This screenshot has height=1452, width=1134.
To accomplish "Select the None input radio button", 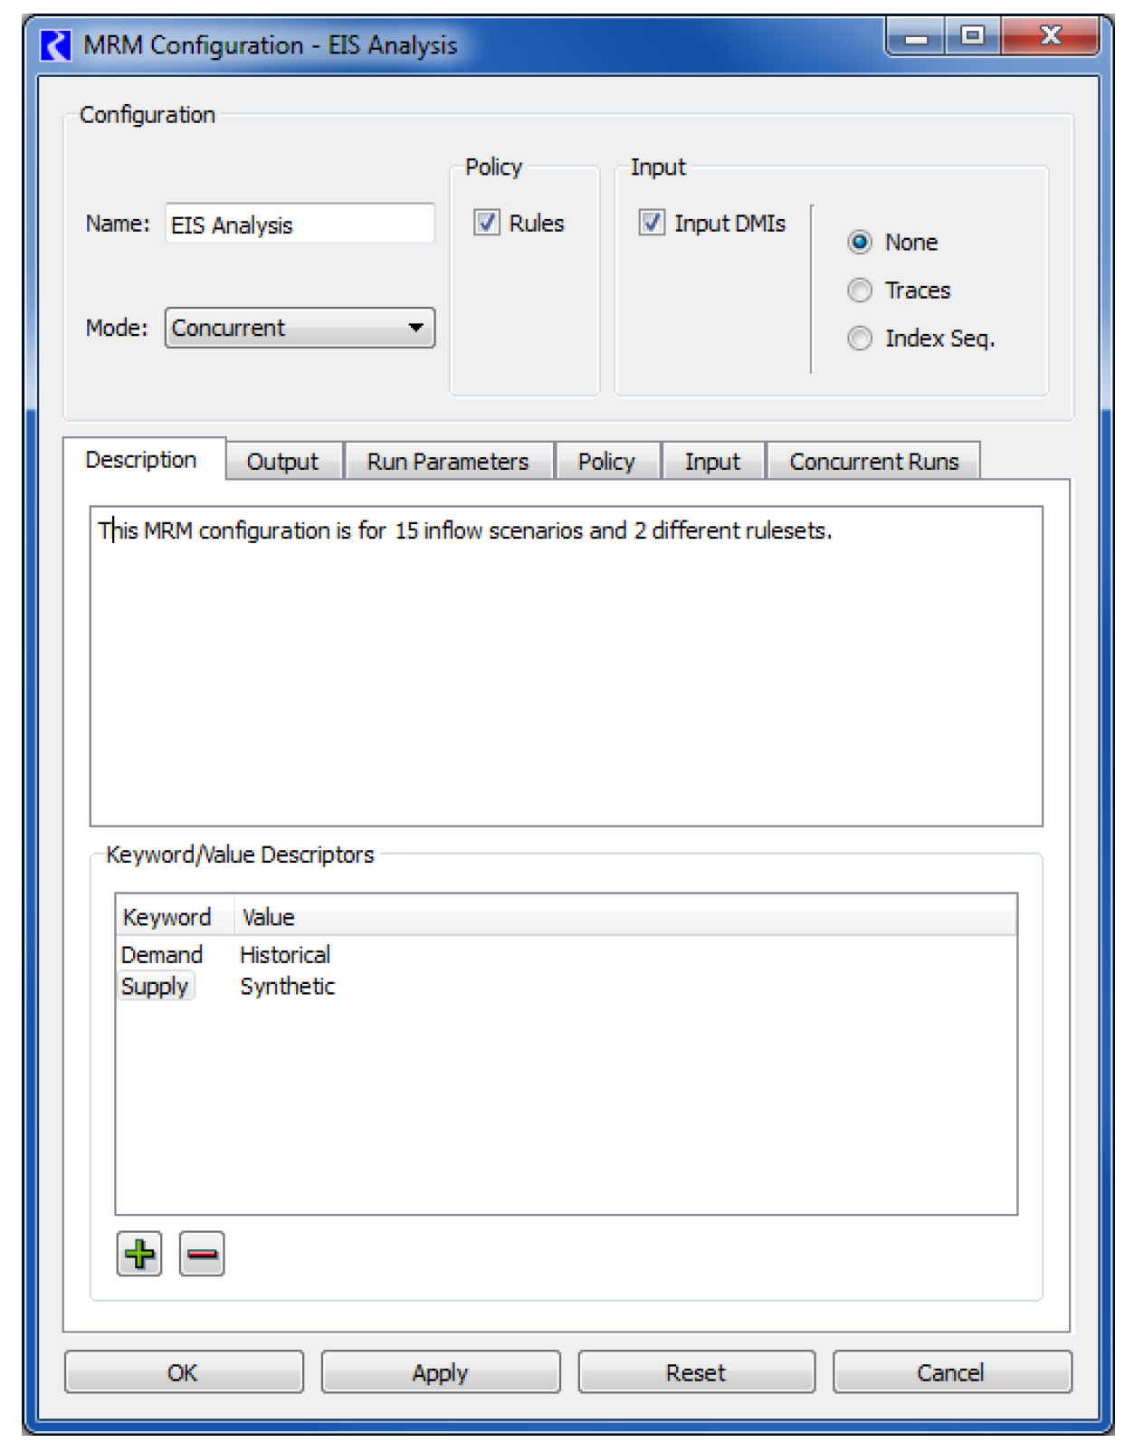I will (x=860, y=243).
